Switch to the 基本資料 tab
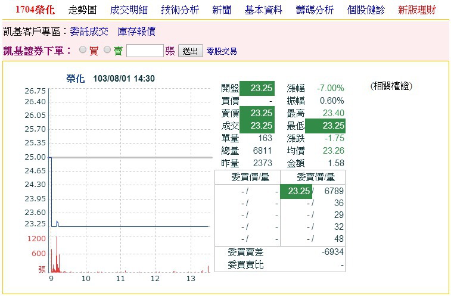The width and height of the screenshot is (451, 296). (x=263, y=10)
